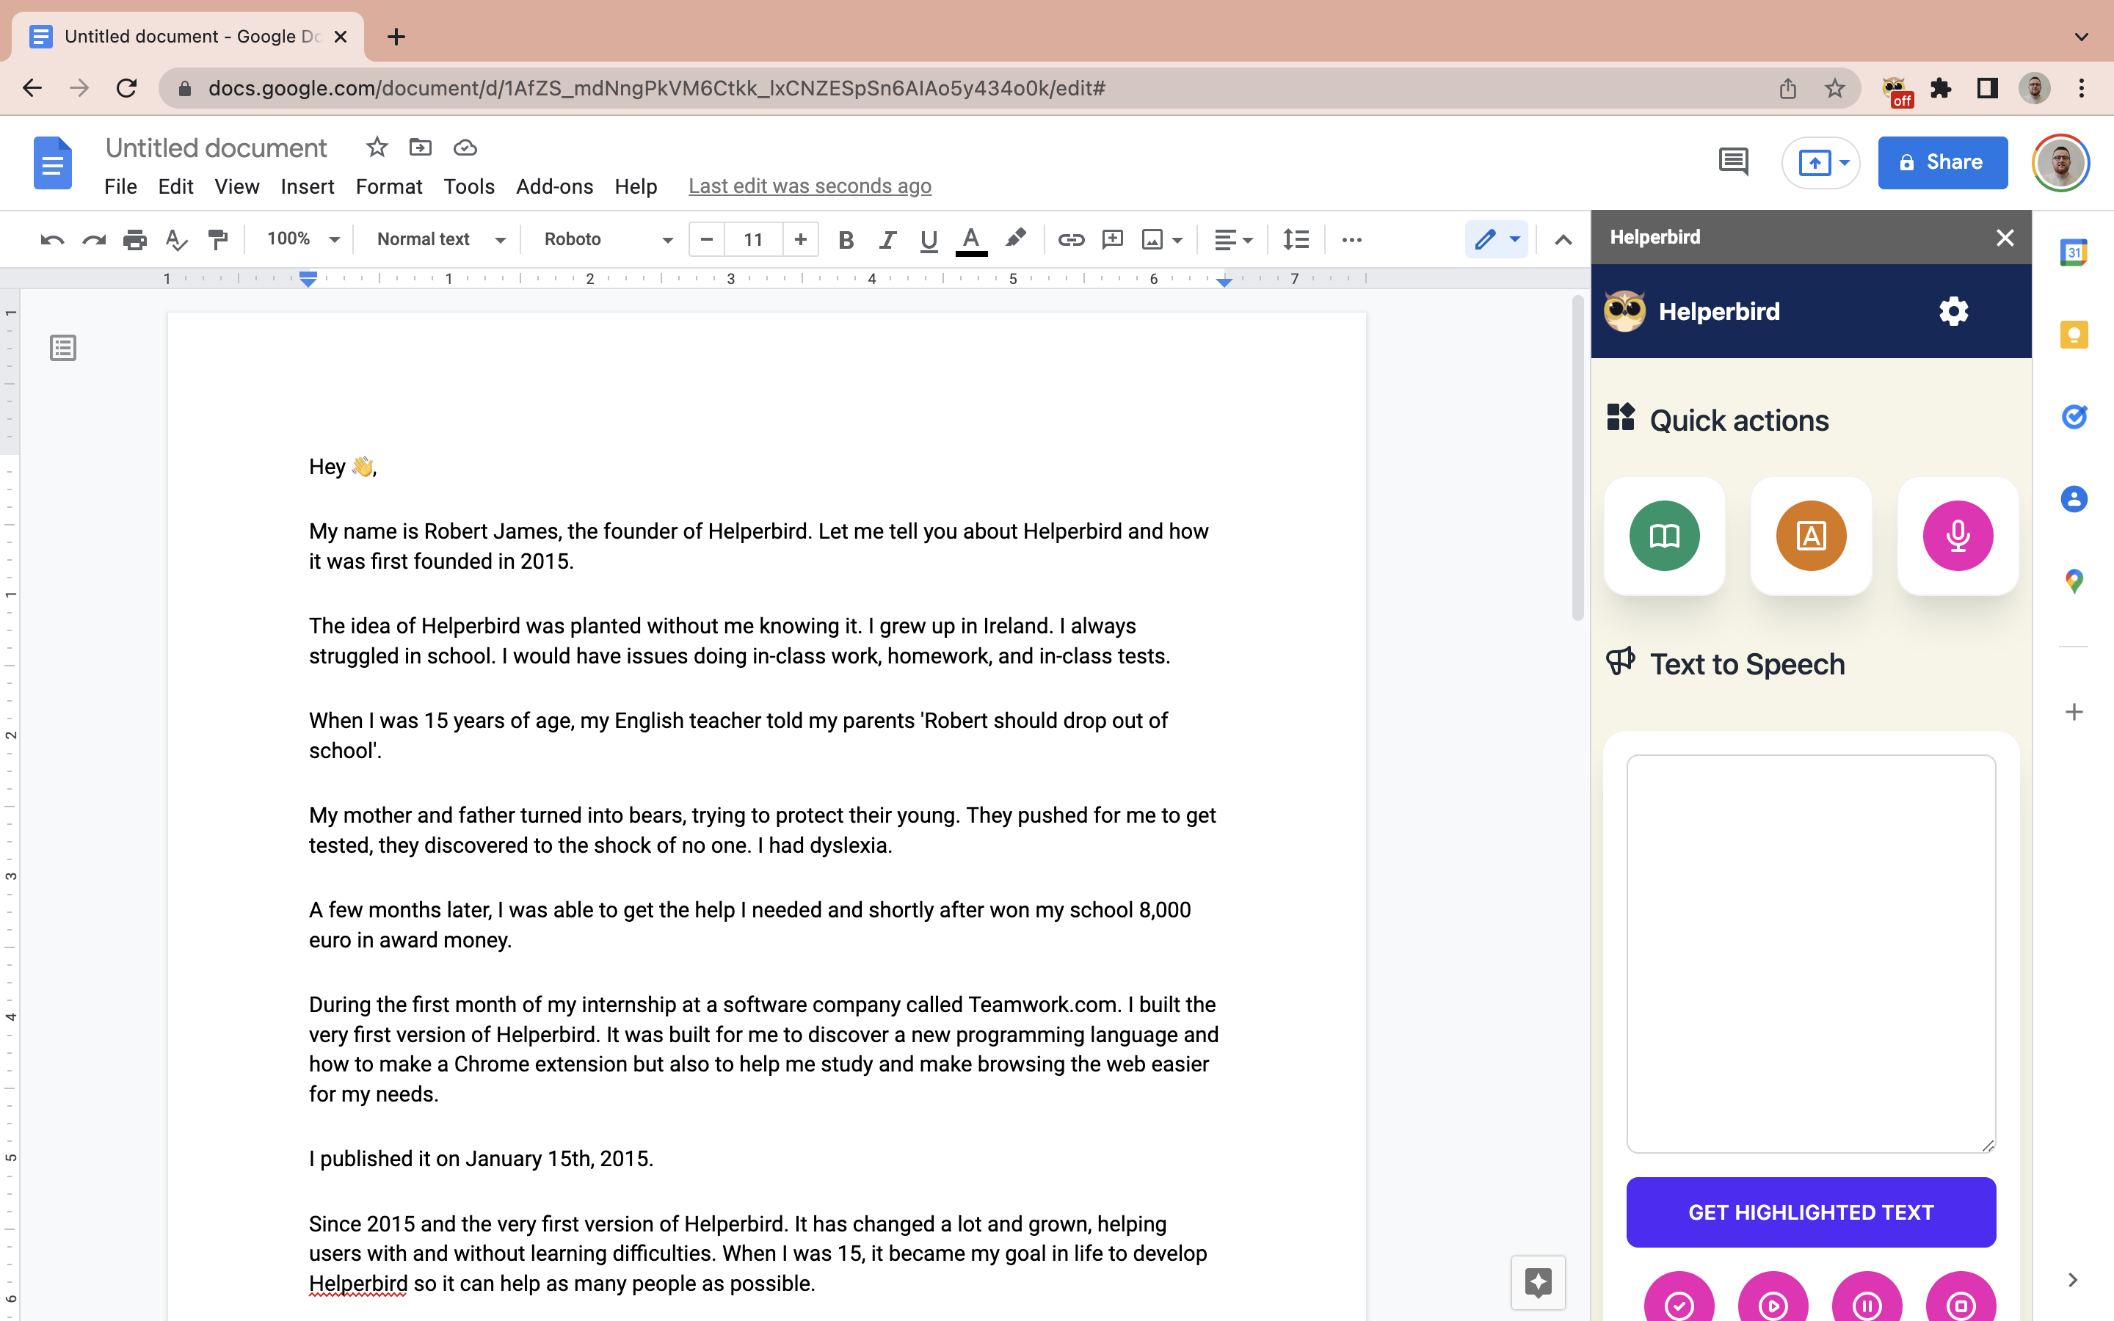
Task: Close the Helperbird side panel
Action: tap(2005, 238)
